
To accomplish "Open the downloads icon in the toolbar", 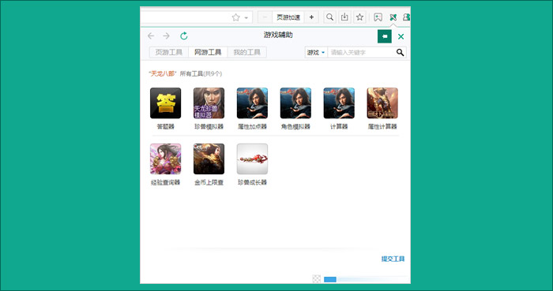I will click(344, 17).
